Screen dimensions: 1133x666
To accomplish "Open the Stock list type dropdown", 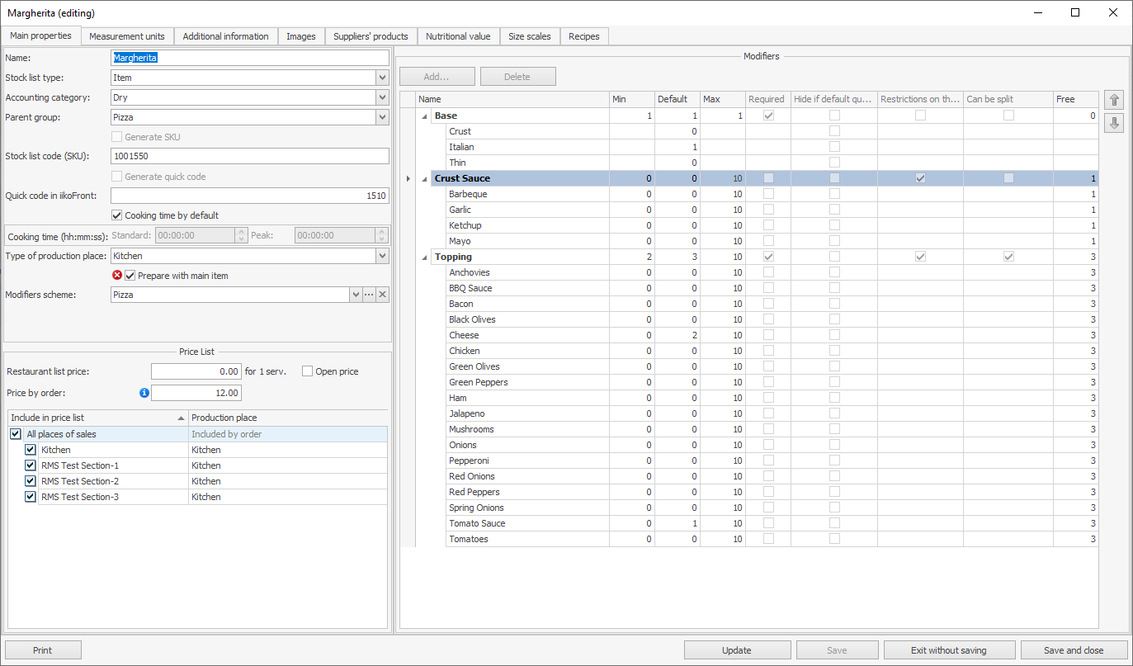I will 382,78.
